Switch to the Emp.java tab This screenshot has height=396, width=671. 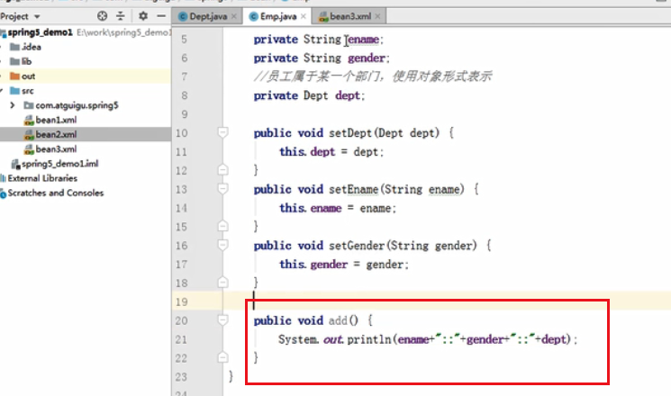coord(278,16)
